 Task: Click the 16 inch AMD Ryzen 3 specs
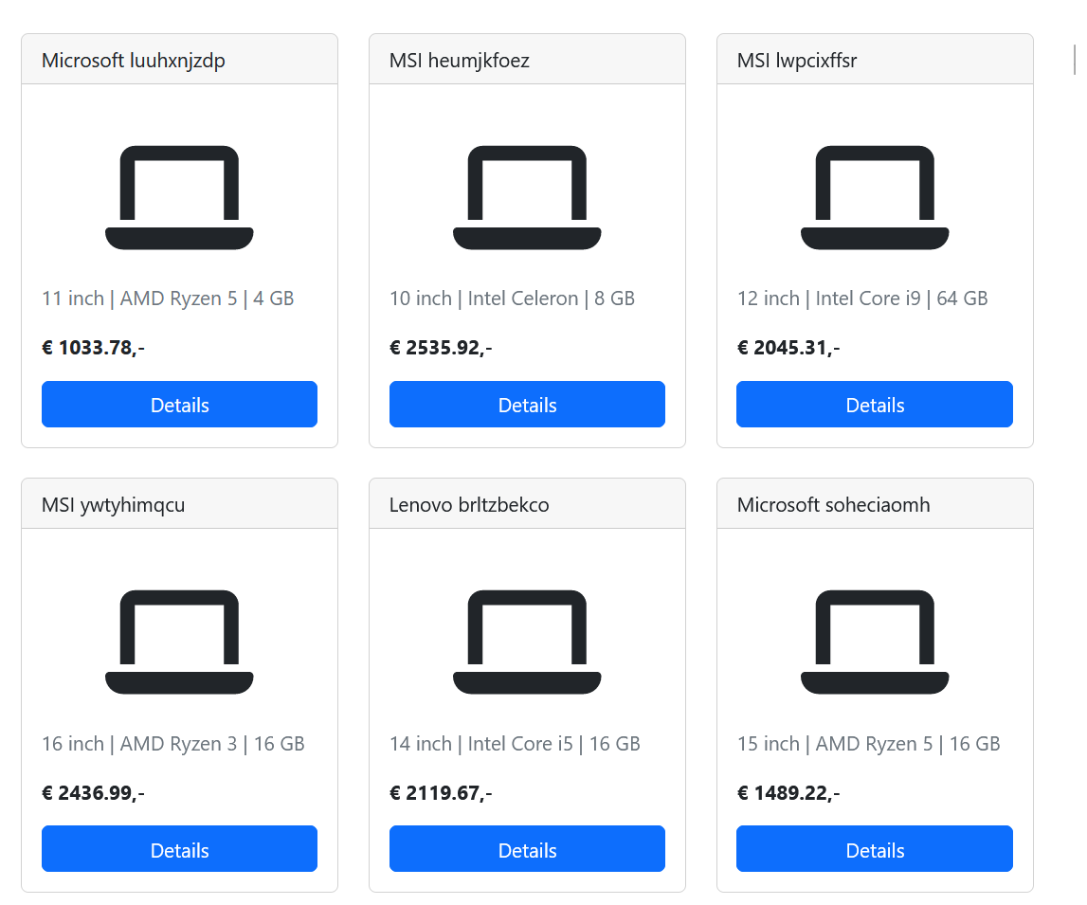tap(173, 744)
